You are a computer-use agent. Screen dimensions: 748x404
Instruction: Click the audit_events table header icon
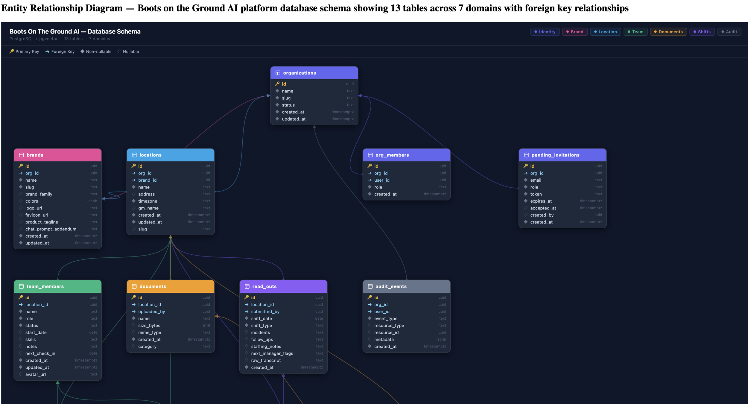pyautogui.click(x=370, y=286)
